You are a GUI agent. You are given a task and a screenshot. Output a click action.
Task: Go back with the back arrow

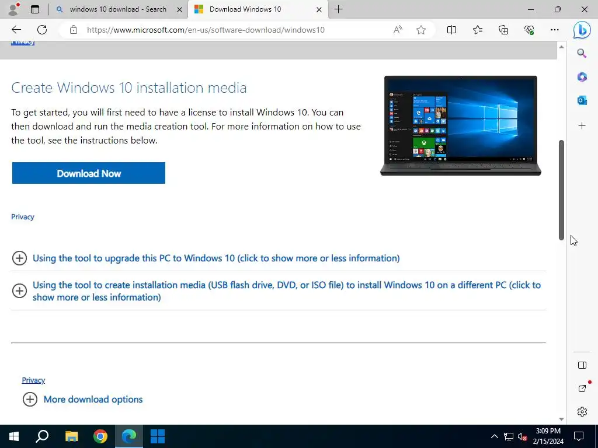click(16, 30)
